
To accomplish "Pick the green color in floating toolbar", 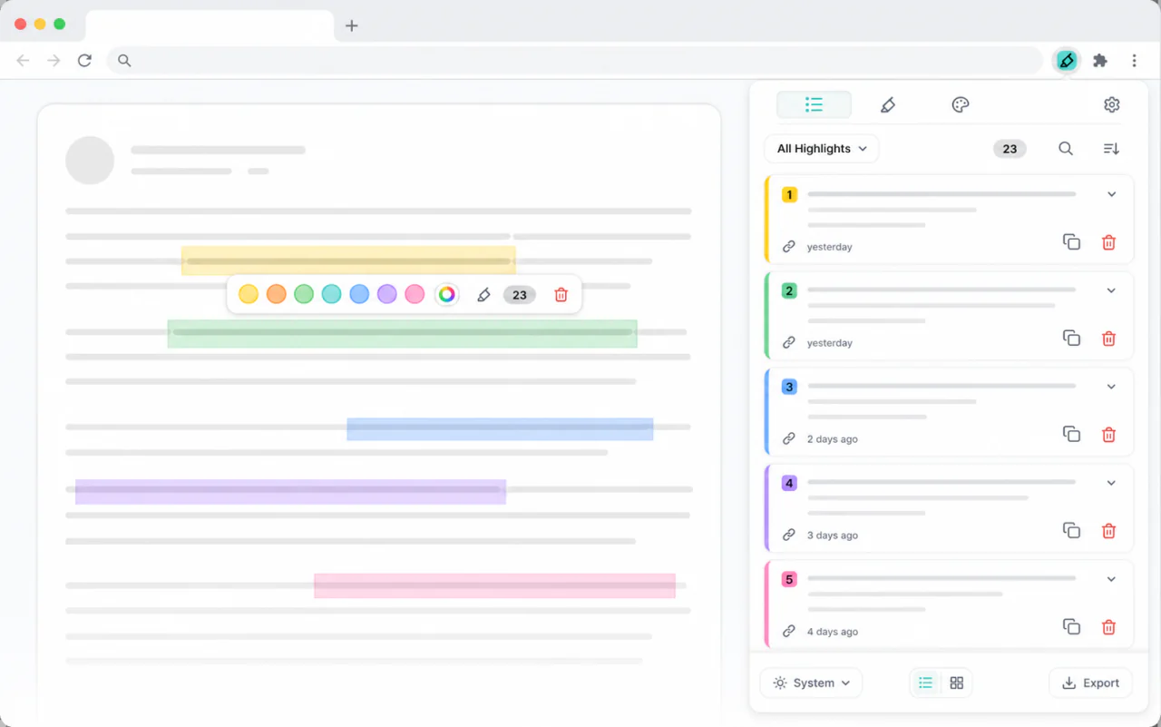I will [x=304, y=294].
